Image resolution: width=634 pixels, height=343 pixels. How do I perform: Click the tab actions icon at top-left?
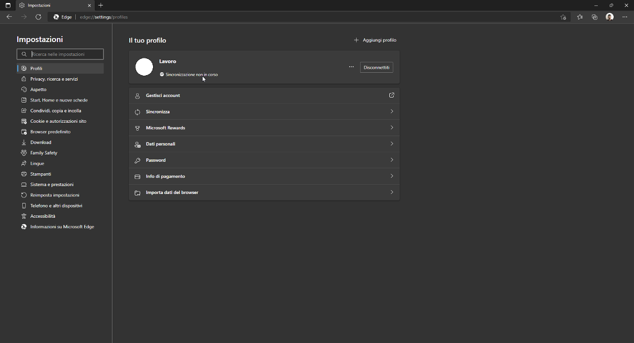[7, 5]
